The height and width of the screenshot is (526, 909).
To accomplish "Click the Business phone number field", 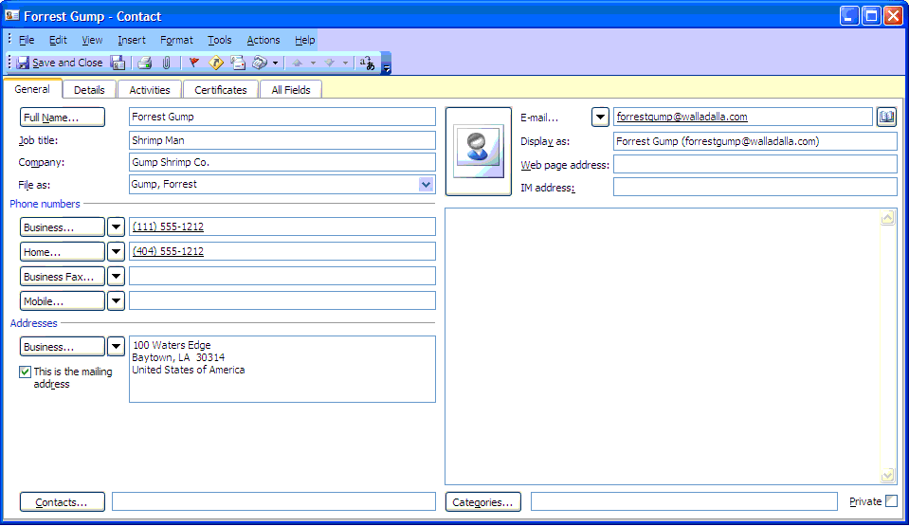I will [282, 227].
